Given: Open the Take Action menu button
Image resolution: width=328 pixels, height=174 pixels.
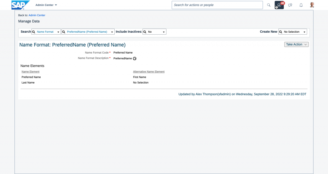Looking at the screenshot, I should click(296, 45).
